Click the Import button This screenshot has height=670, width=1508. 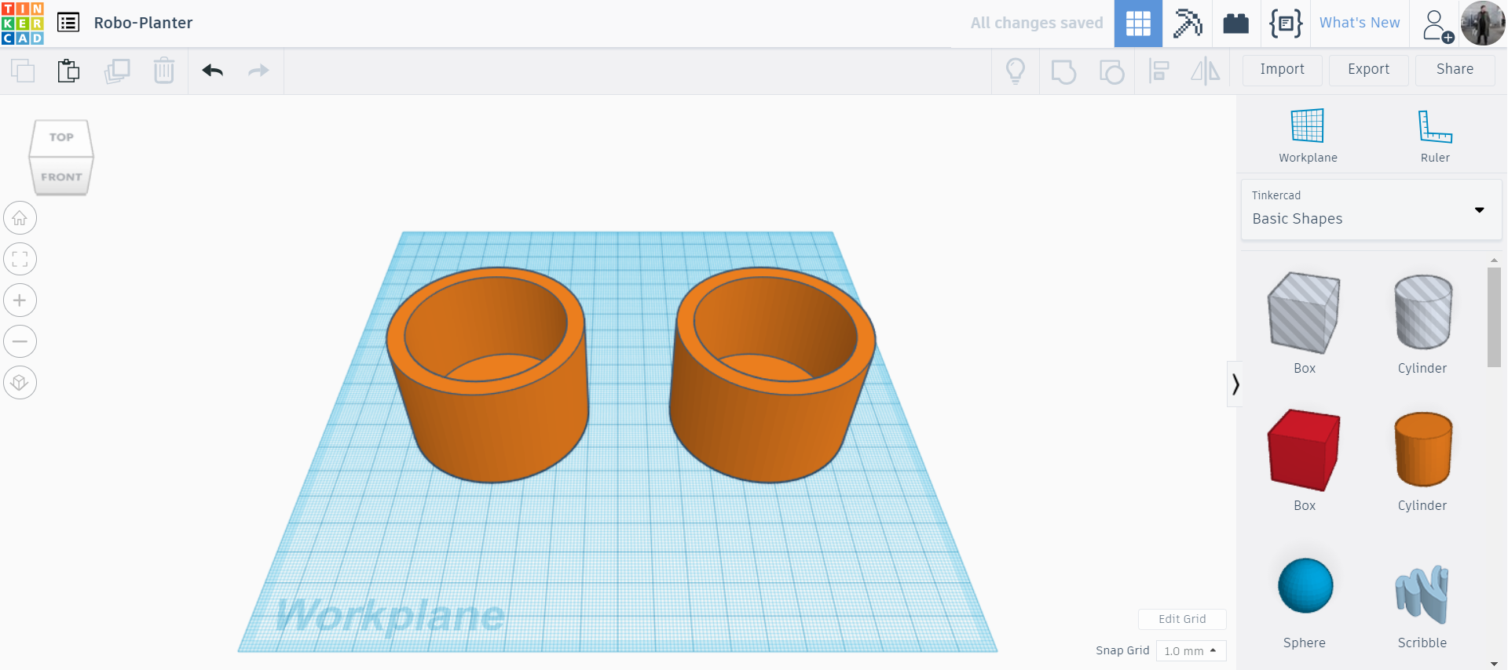pyautogui.click(x=1282, y=70)
